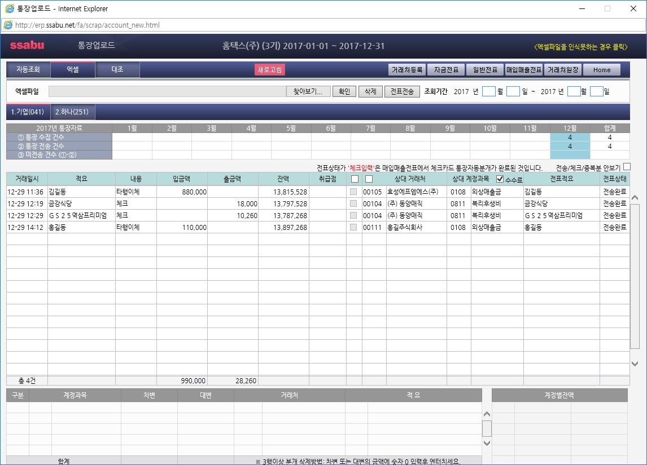This screenshot has width=647, height=465.
Task: Check the row checkbox for GS25역삼프리미엄 10,260
Action: (353, 215)
